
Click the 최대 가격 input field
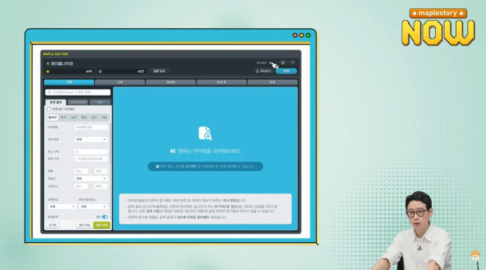[91, 159]
